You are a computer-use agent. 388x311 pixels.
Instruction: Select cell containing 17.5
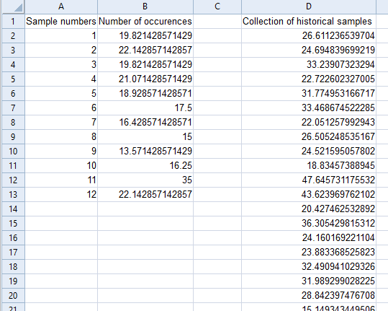(x=145, y=108)
